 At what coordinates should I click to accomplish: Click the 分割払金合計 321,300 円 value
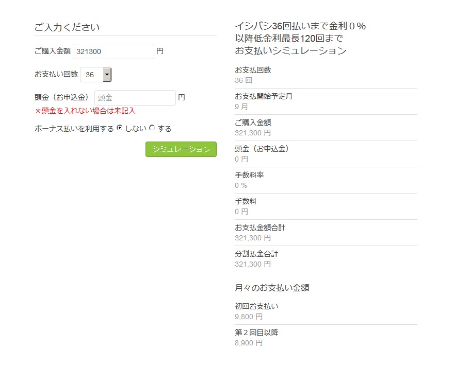point(253,265)
